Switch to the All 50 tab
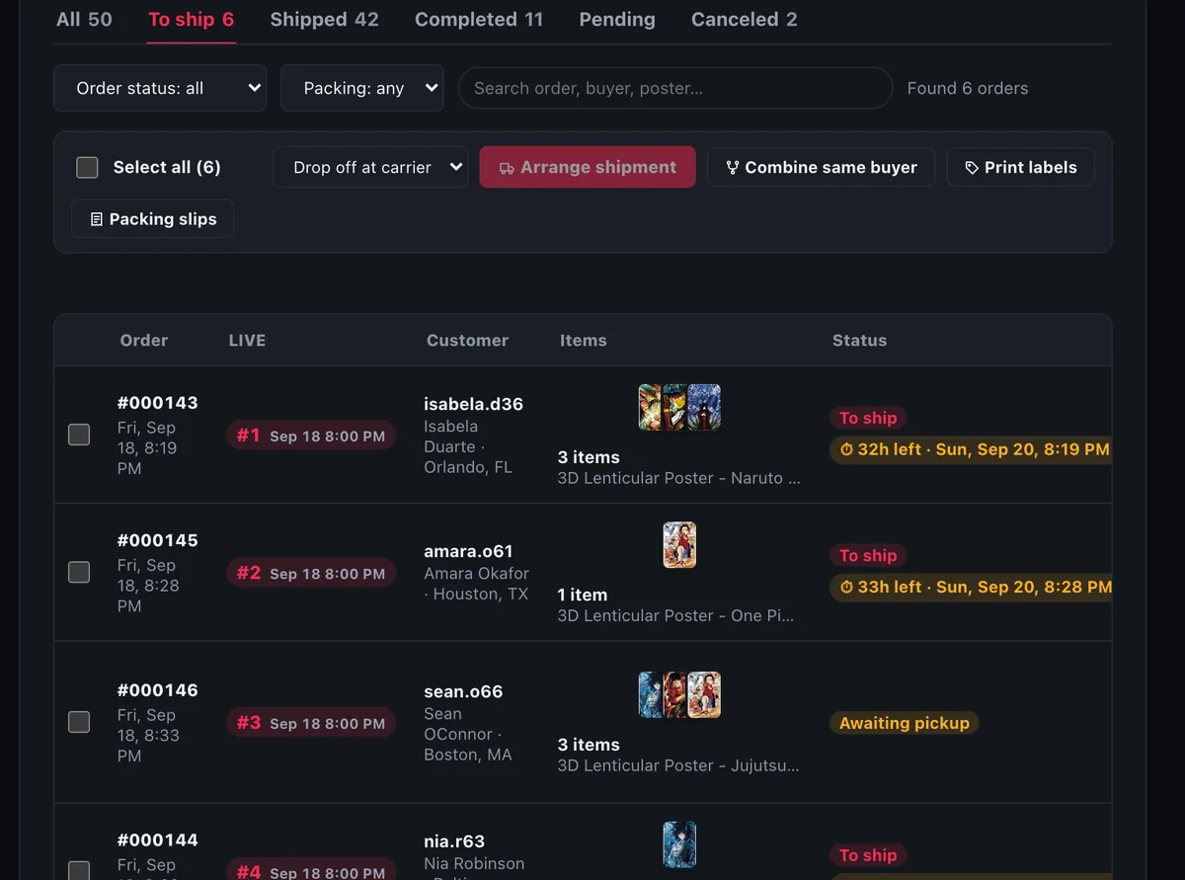 click(84, 20)
